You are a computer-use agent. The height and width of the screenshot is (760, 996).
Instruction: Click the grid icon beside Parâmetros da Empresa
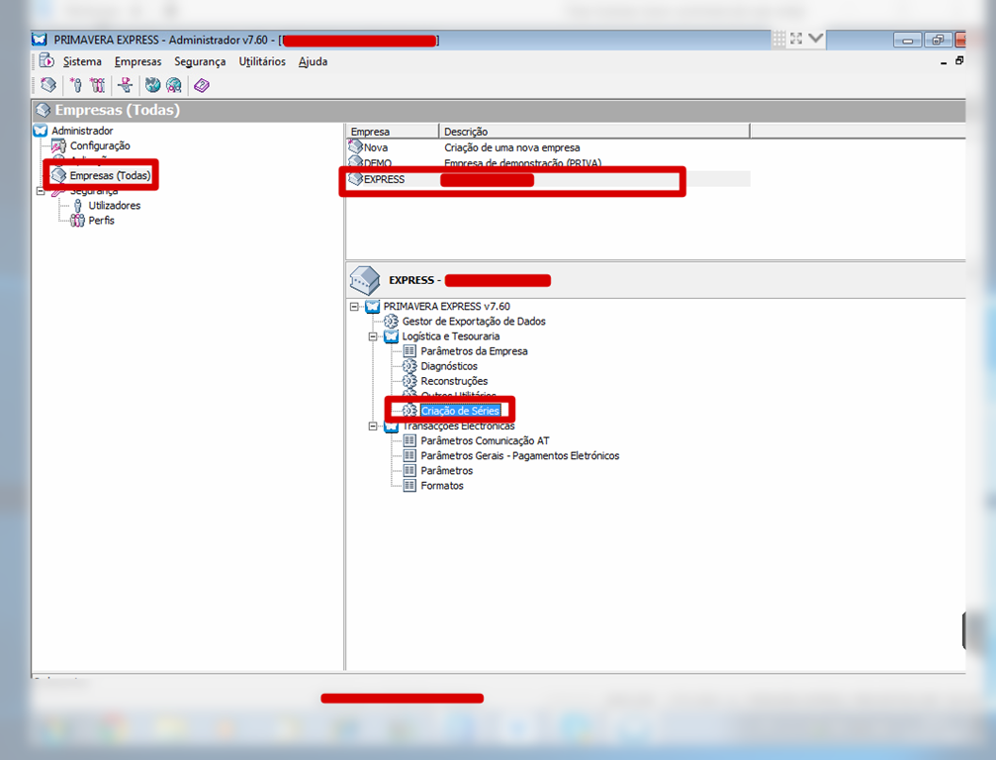pos(409,351)
